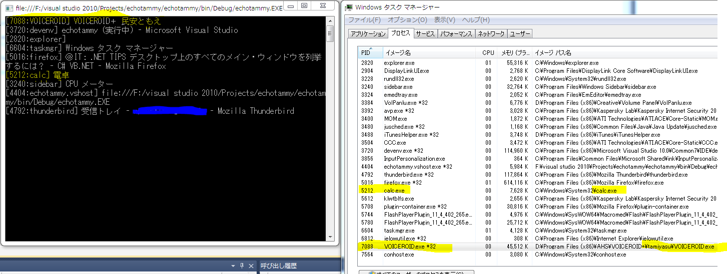Open the ユーザー tab
This screenshot has width=727, height=274.
click(x=519, y=34)
